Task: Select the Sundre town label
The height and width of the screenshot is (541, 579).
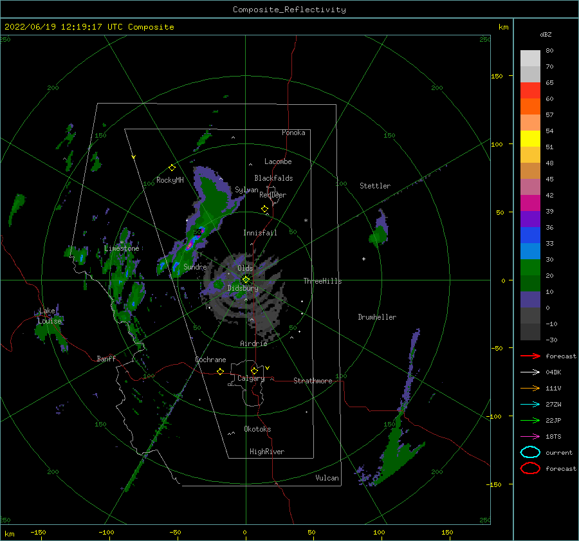Action: [x=195, y=266]
